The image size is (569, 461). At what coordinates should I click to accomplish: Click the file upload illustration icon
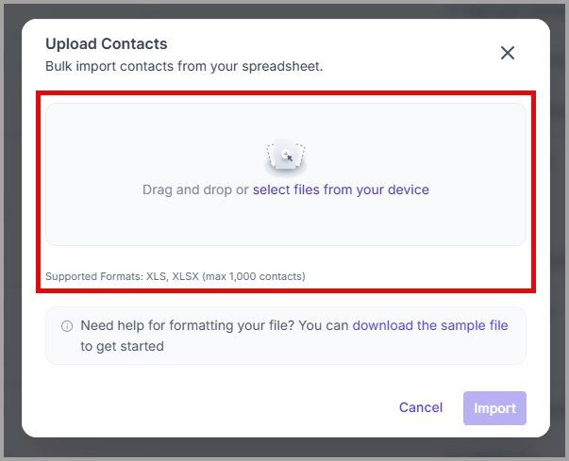click(286, 156)
